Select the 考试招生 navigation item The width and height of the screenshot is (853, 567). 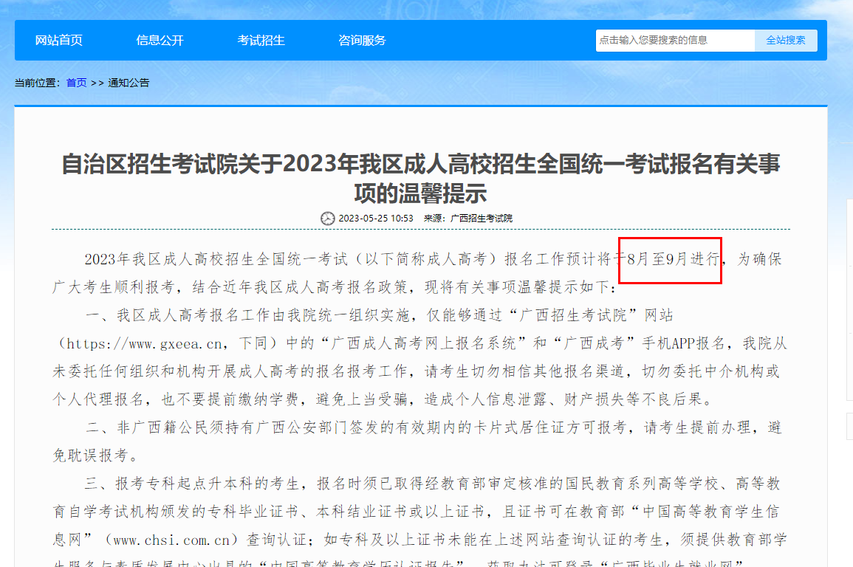[x=261, y=41]
